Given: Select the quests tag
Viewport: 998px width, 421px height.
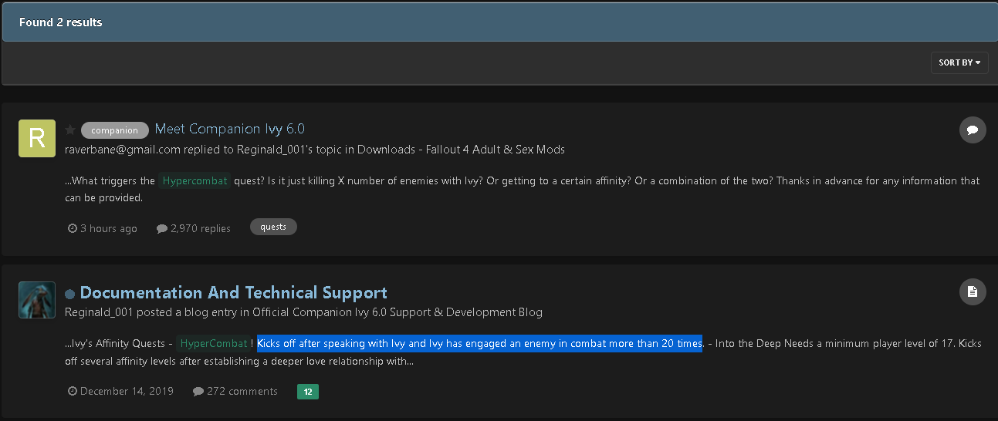Looking at the screenshot, I should [273, 227].
